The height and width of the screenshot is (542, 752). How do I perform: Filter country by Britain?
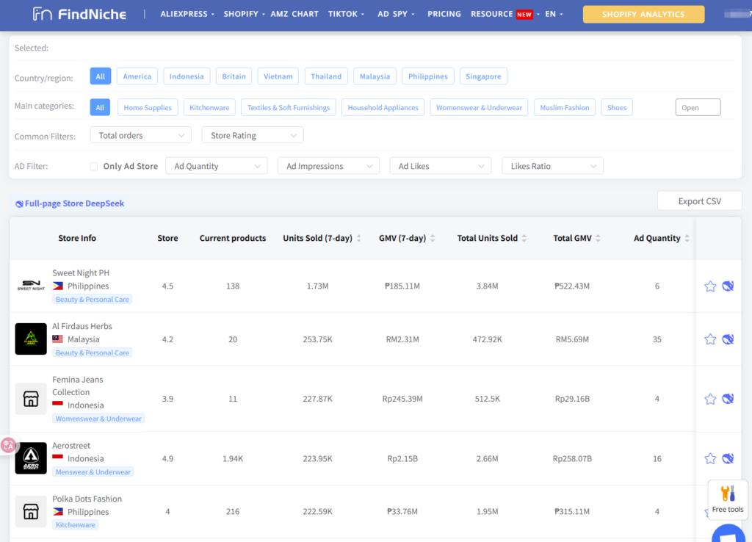tap(234, 76)
